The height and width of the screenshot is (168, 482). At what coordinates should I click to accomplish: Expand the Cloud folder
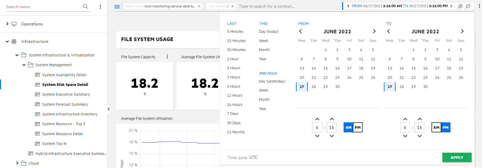17,163
